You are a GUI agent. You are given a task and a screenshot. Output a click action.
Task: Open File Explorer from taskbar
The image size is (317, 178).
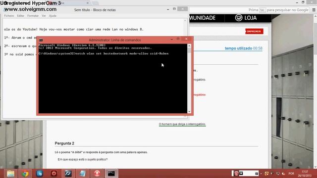pos(10,174)
